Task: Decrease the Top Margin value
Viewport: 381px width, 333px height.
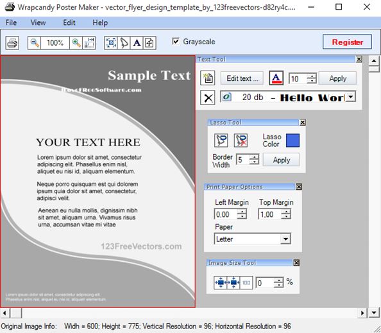Action: 286,217
